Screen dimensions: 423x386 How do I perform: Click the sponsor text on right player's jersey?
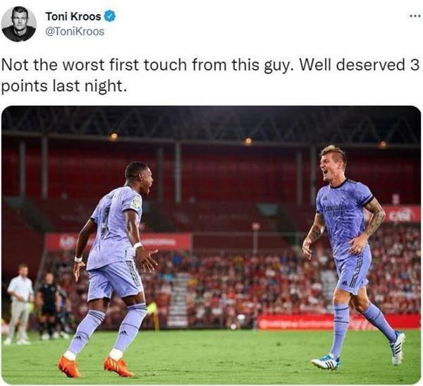[x=335, y=210]
